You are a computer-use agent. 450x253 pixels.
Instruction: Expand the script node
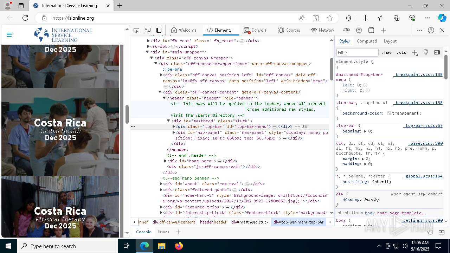(148, 46)
